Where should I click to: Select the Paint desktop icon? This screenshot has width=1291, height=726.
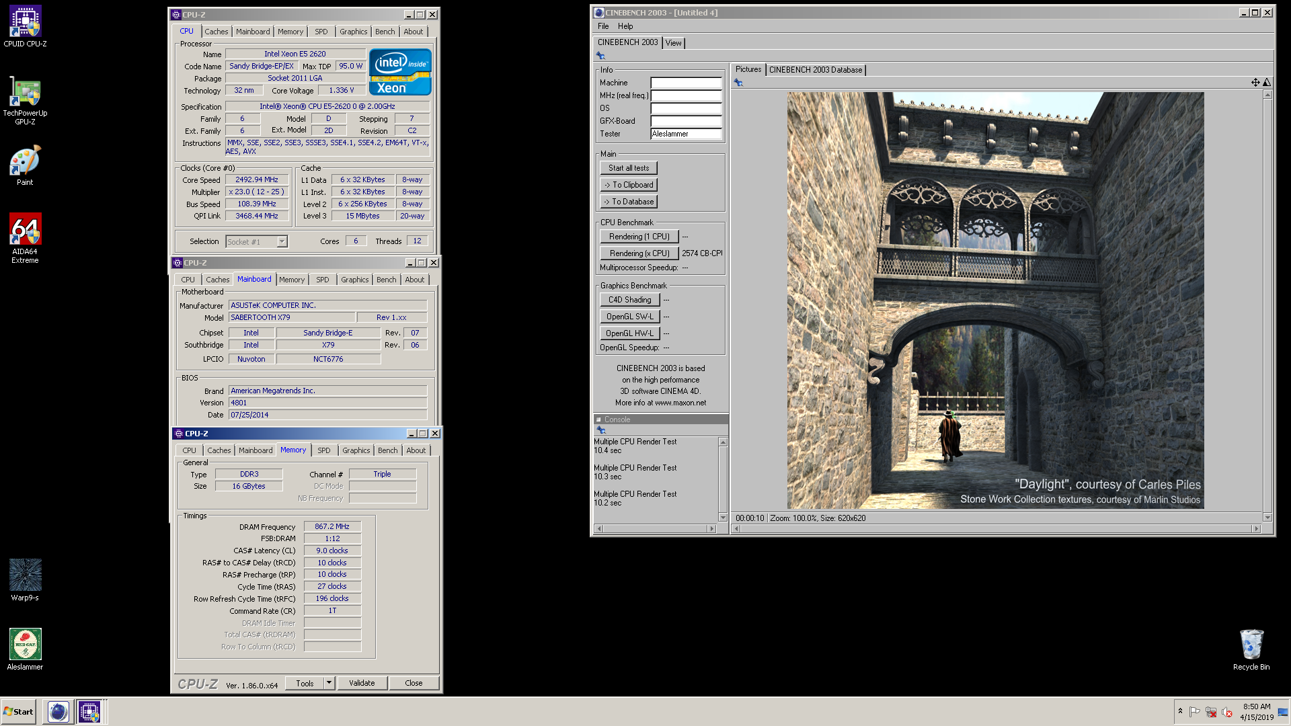coord(25,165)
